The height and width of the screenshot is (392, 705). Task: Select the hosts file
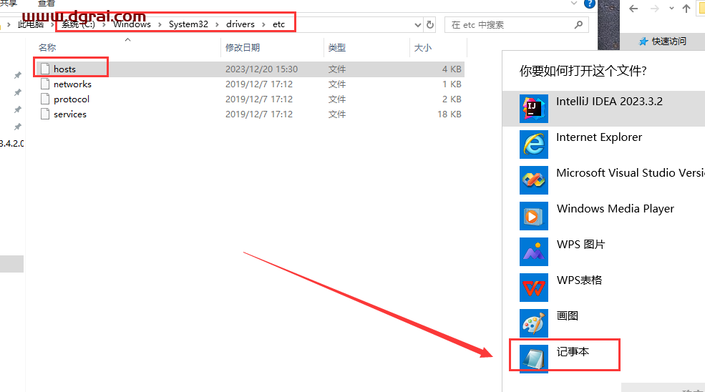tap(64, 69)
